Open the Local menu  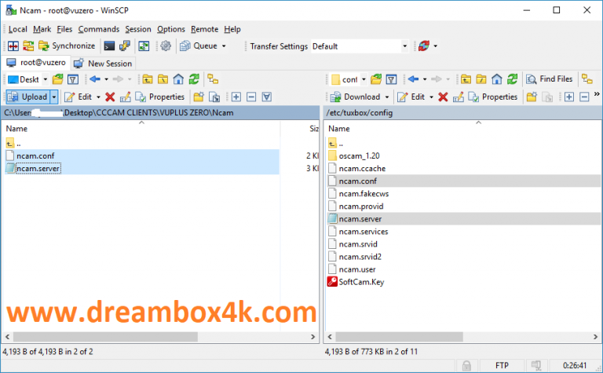click(18, 29)
